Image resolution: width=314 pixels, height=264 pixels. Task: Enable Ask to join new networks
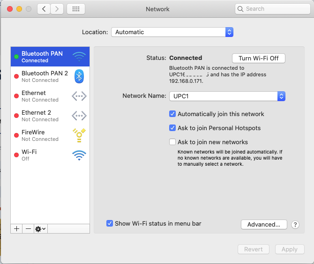click(x=173, y=142)
